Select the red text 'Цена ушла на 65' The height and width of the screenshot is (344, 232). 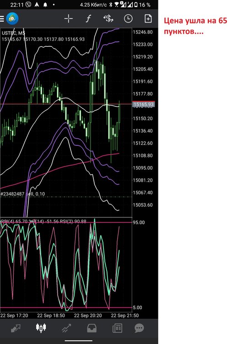(x=195, y=21)
